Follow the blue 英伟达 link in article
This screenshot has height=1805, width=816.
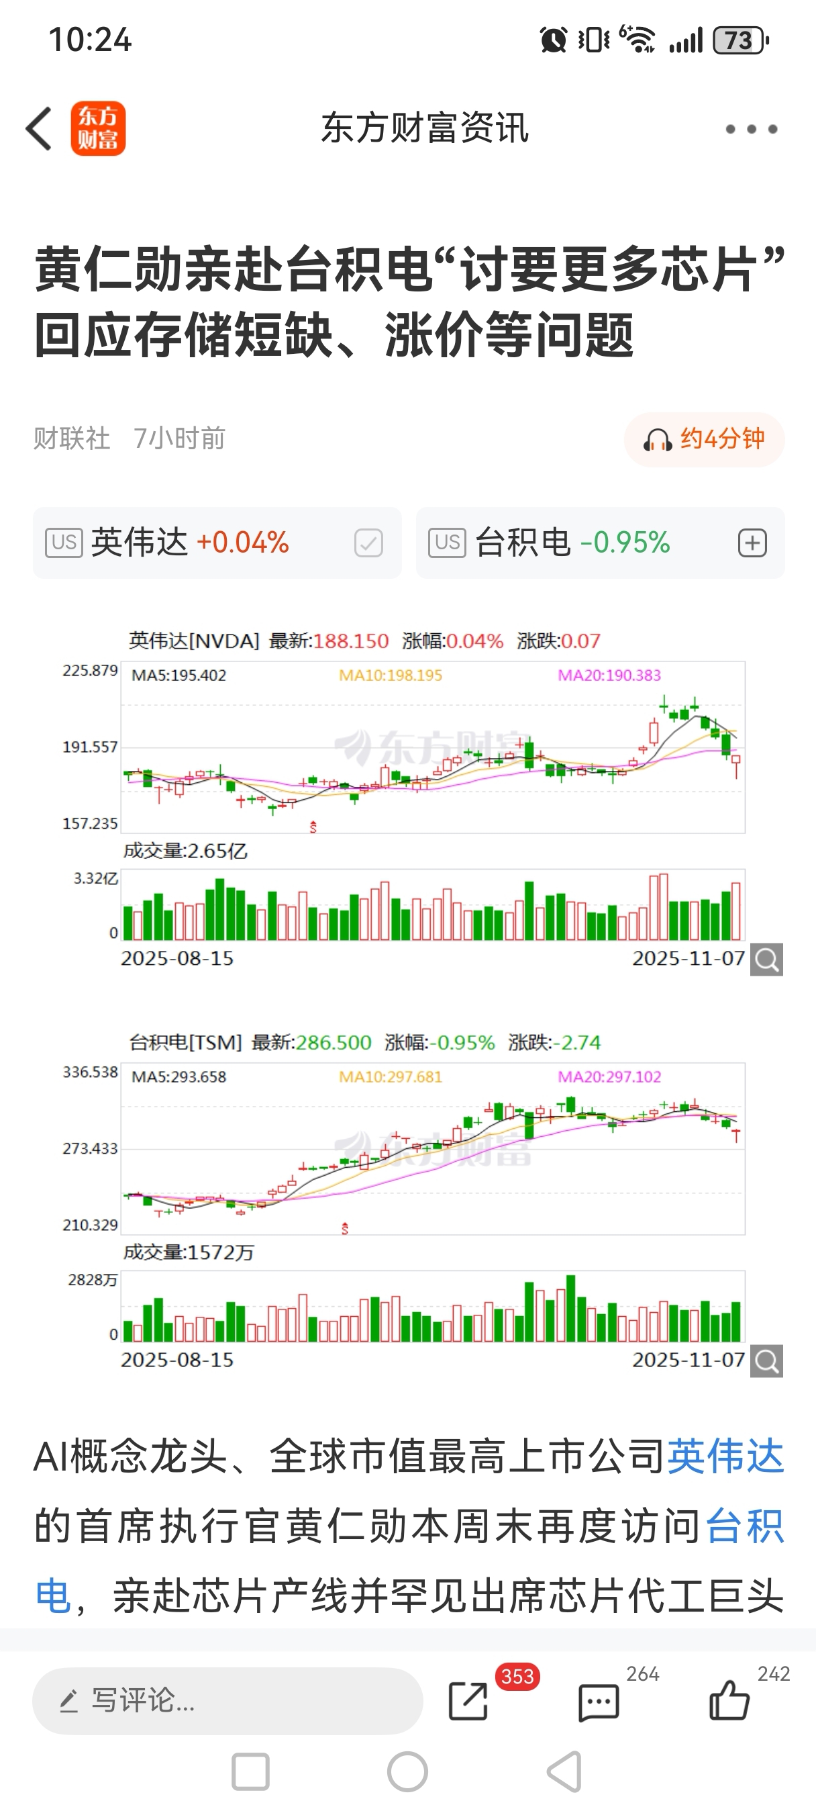coord(725,1457)
